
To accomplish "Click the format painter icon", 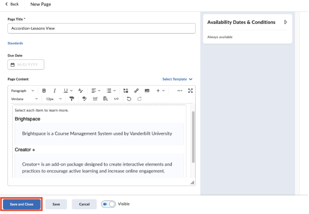I will point(72,99).
